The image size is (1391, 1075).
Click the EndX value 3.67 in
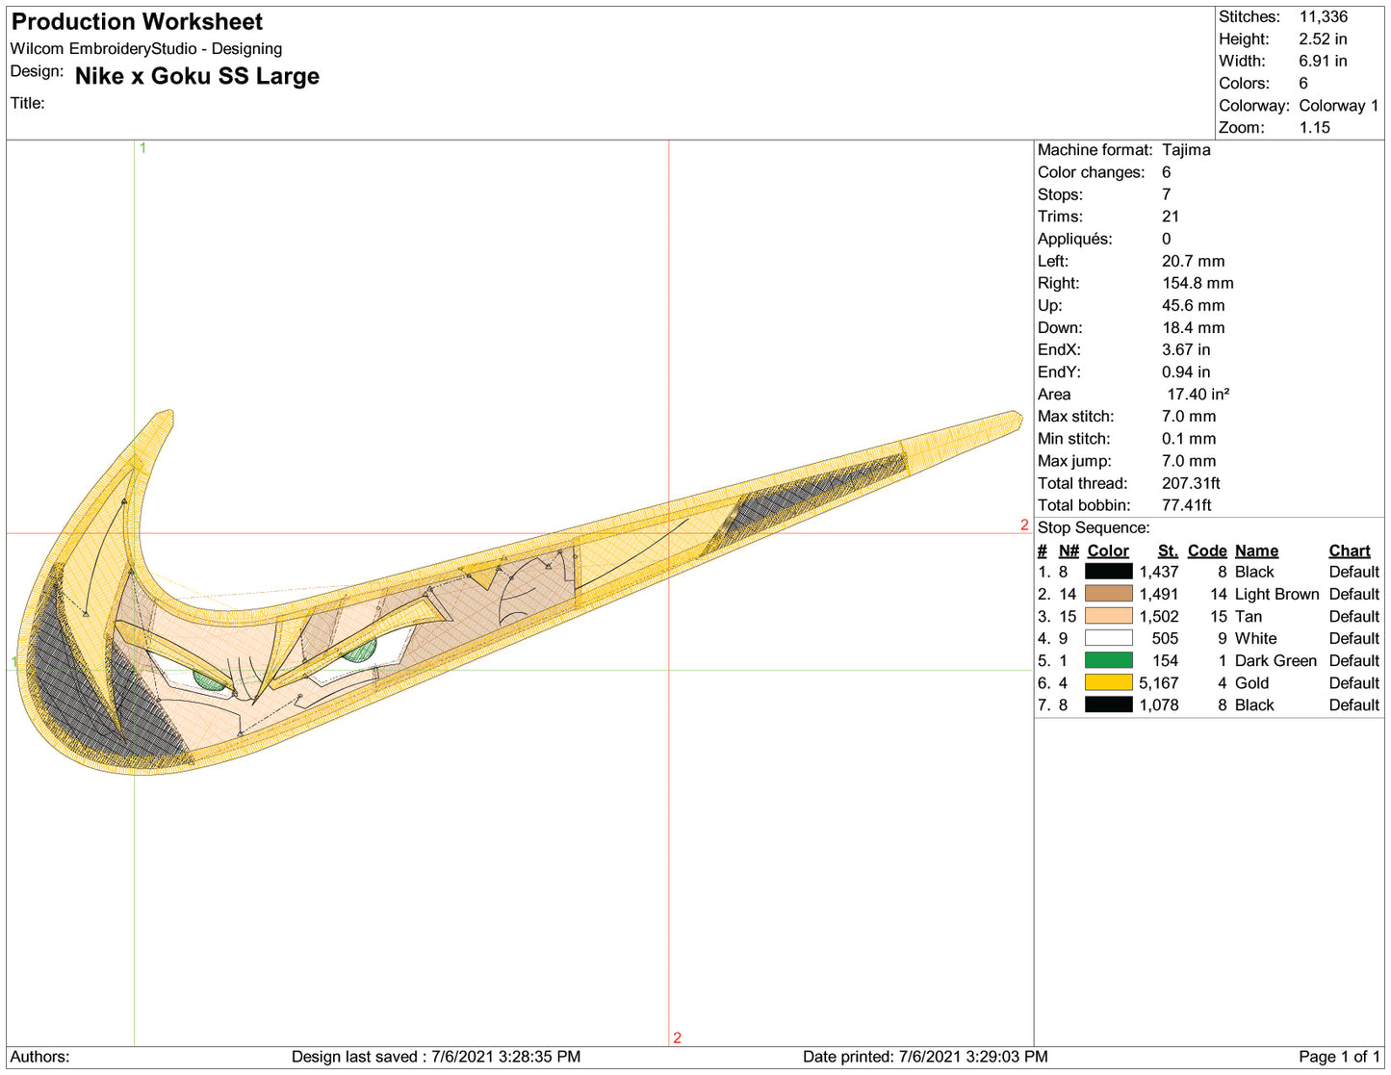pos(1186,349)
